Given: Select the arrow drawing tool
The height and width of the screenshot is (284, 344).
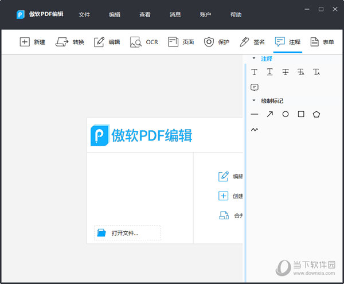Looking at the screenshot, I should pos(270,114).
